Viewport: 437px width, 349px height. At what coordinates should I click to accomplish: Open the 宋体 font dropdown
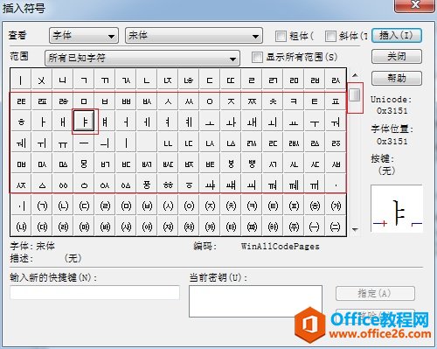pyautogui.click(x=194, y=36)
